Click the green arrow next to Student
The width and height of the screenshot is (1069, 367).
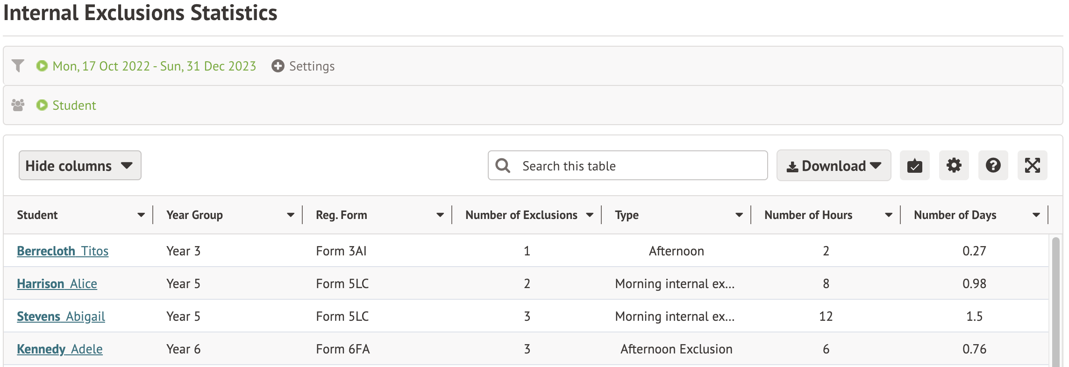point(42,105)
